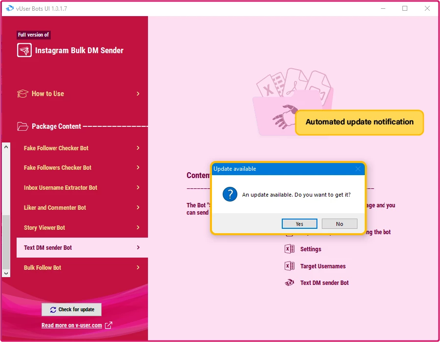The height and width of the screenshot is (342, 440).
Task: Expand chevron for Liker and Commenter Bot
Action: pos(138,207)
